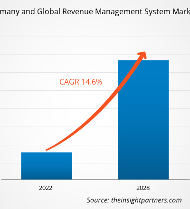Image resolution: width=190 pixels, height=209 pixels.
Task: Open the theinsightpartners.com source link
Action: click(x=146, y=200)
